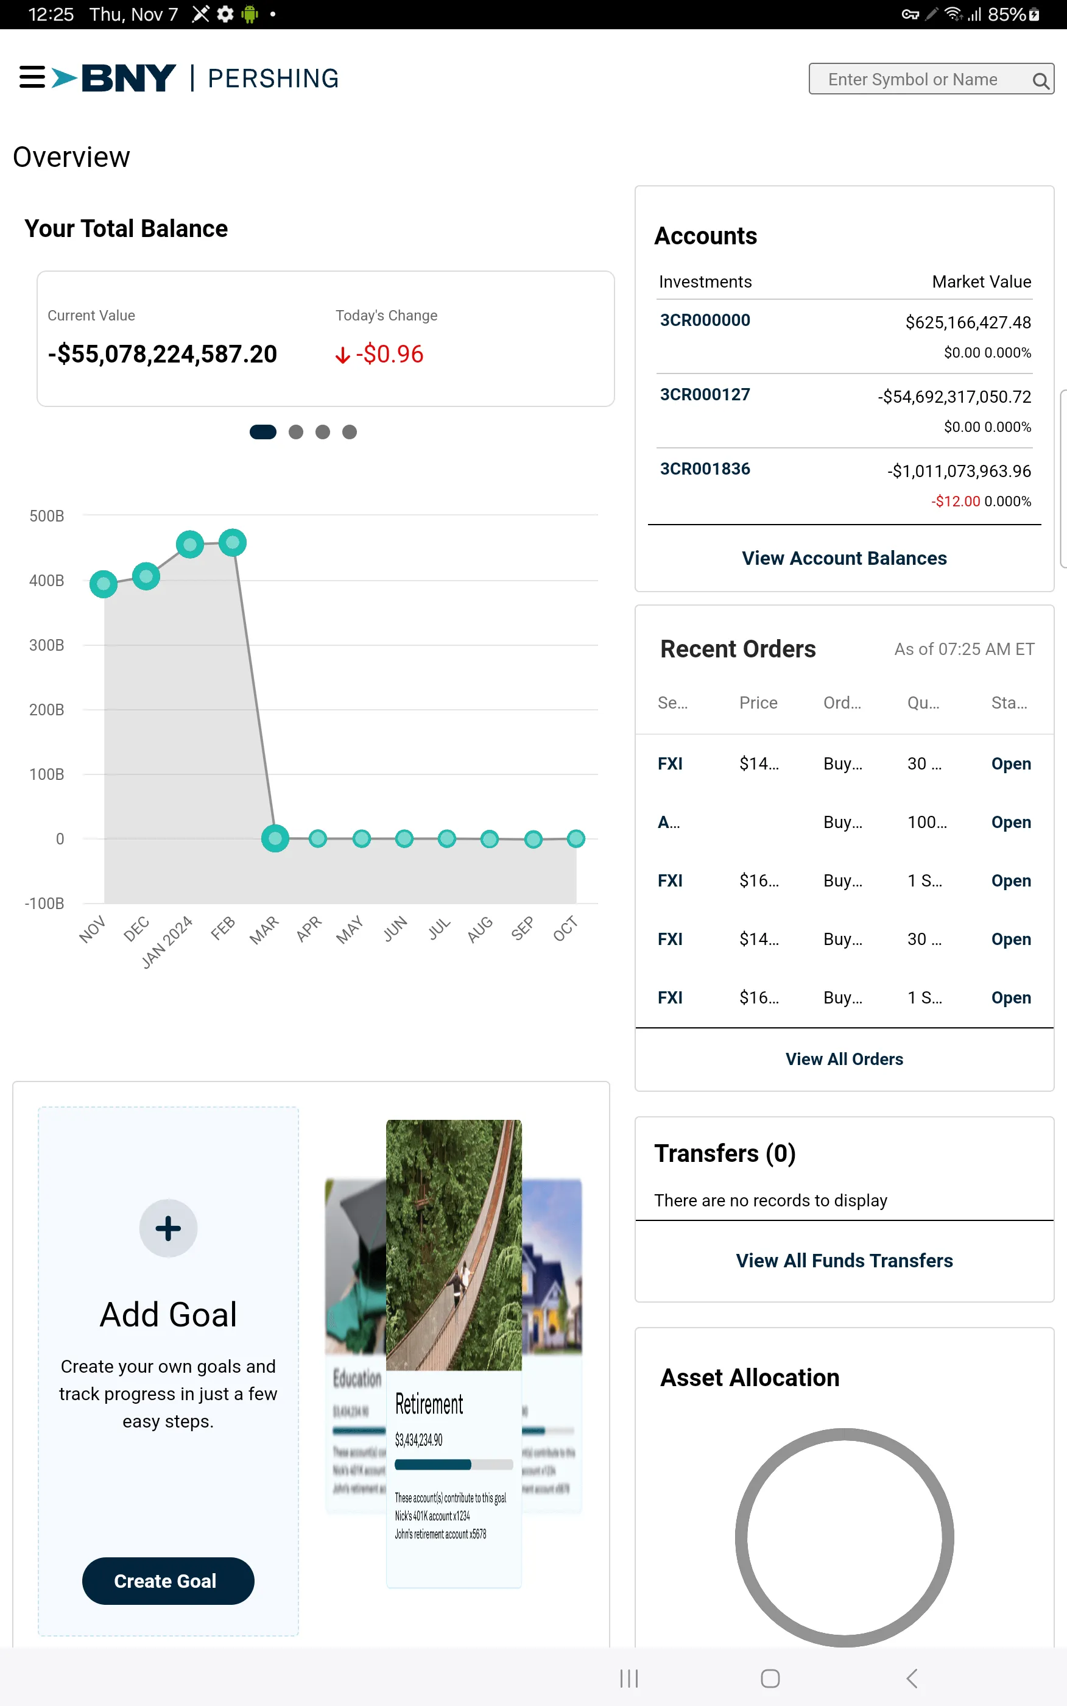The height and width of the screenshot is (1706, 1067).
Task: Tap the Android home button
Action: click(770, 1678)
